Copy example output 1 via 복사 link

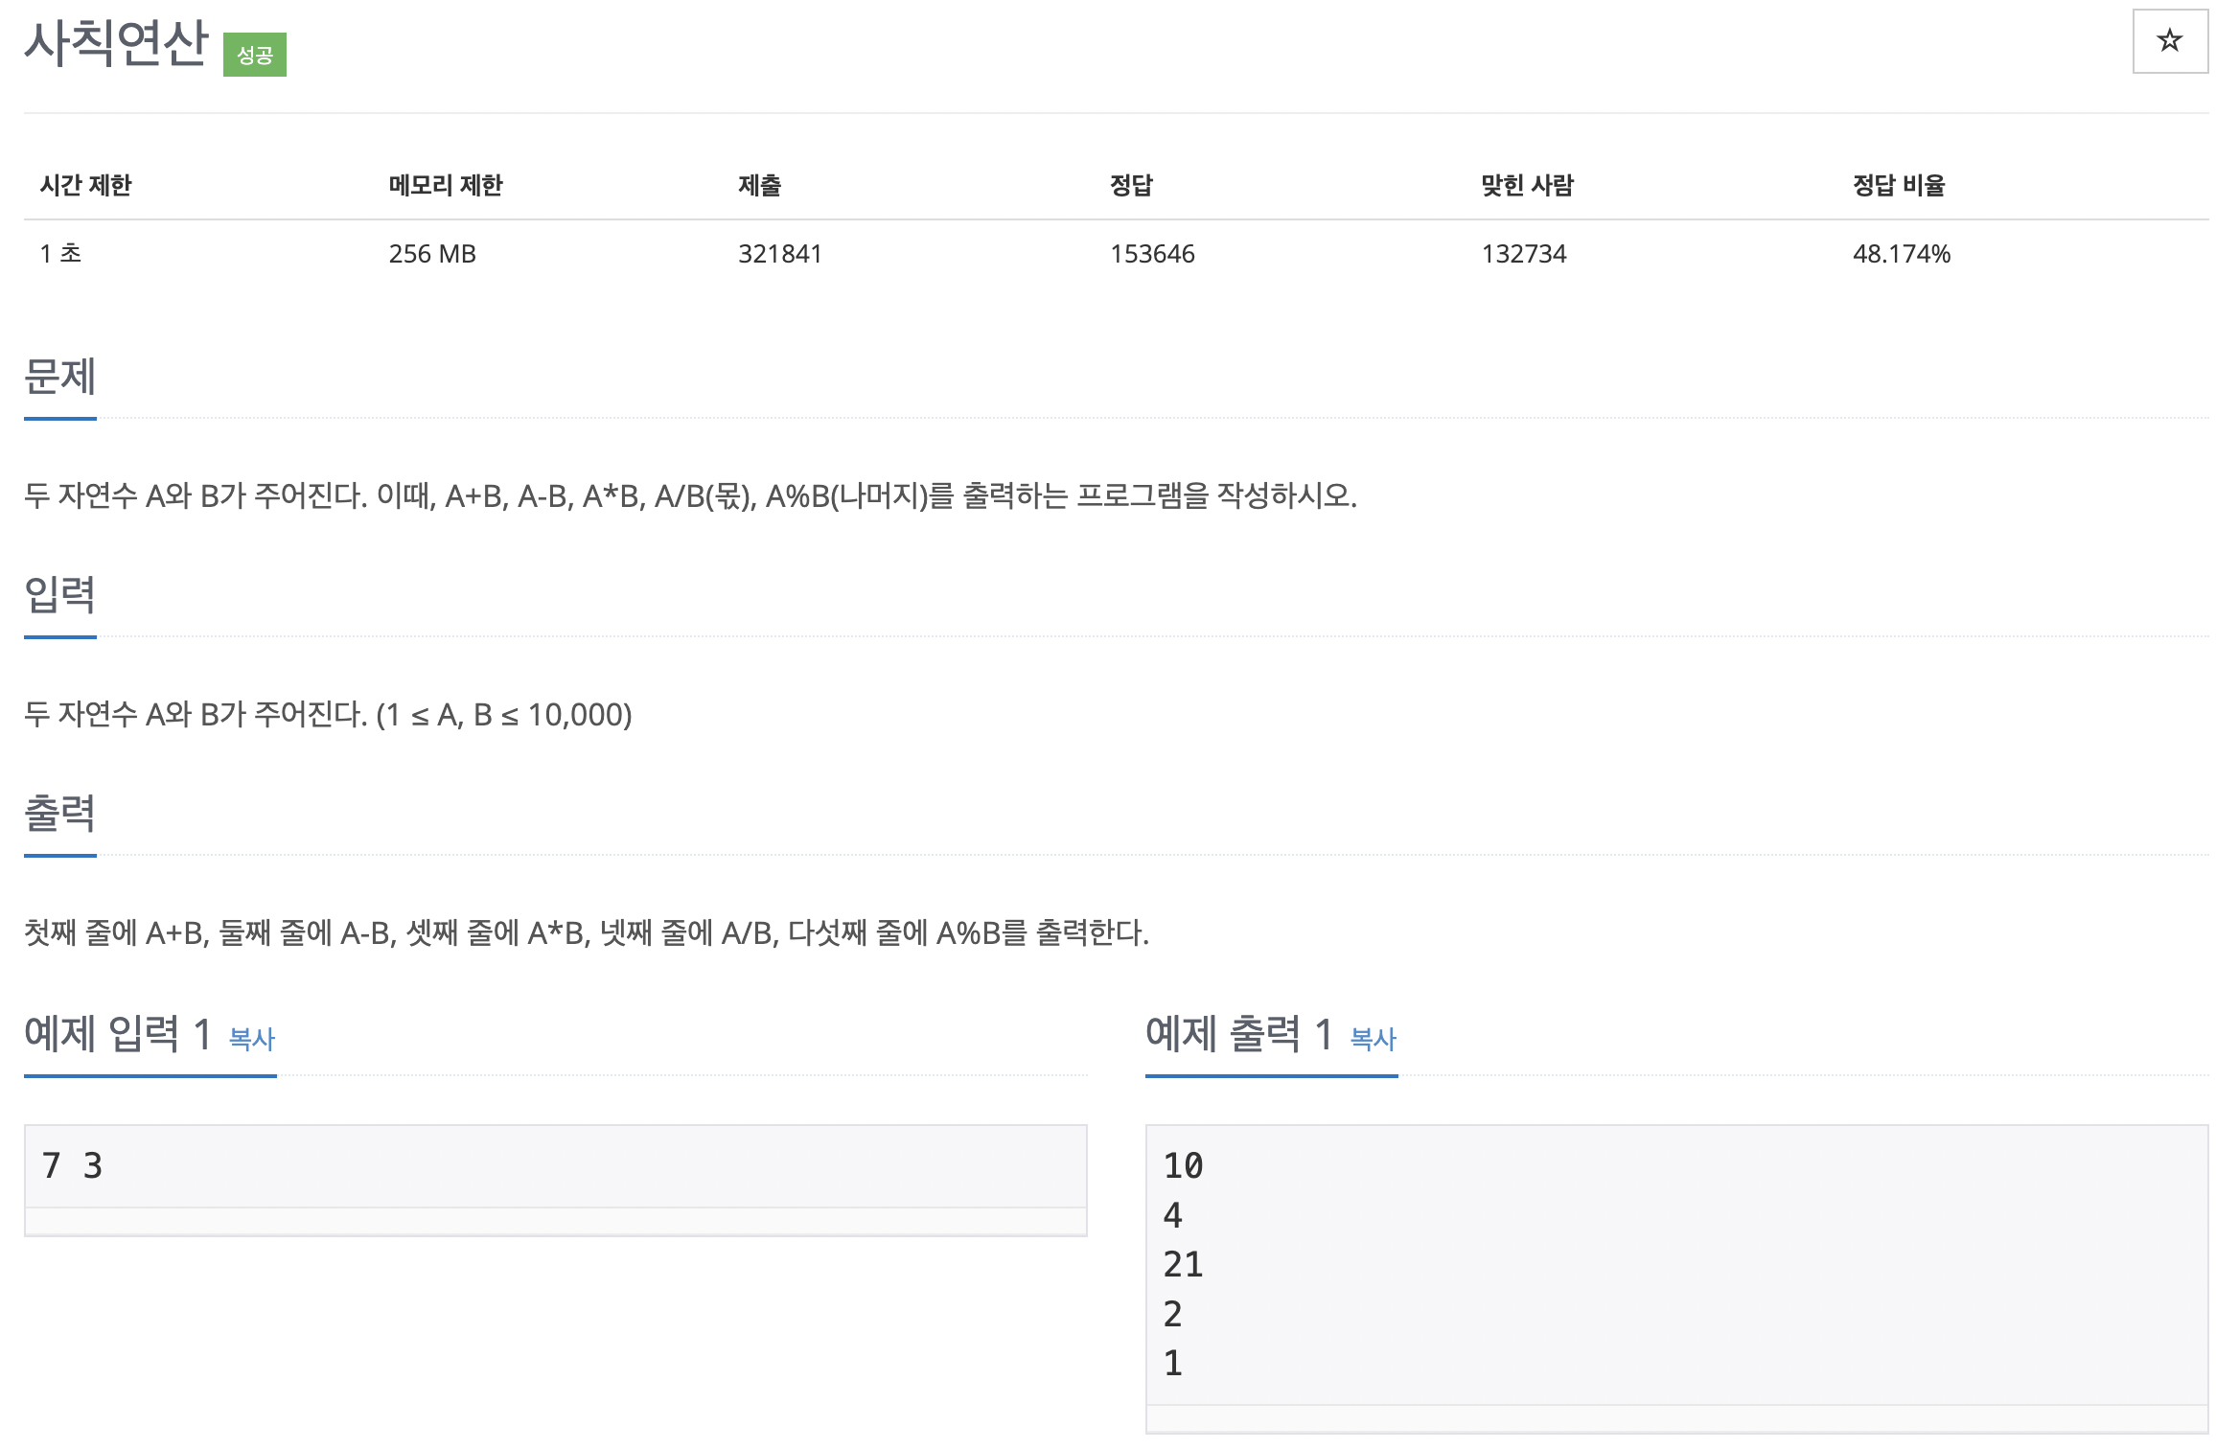click(x=1373, y=1039)
